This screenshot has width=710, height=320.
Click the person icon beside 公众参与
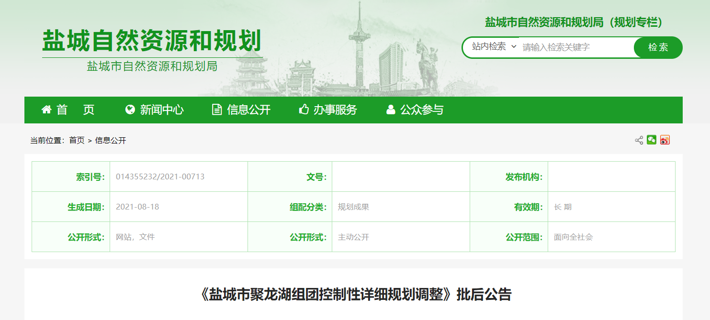[391, 110]
